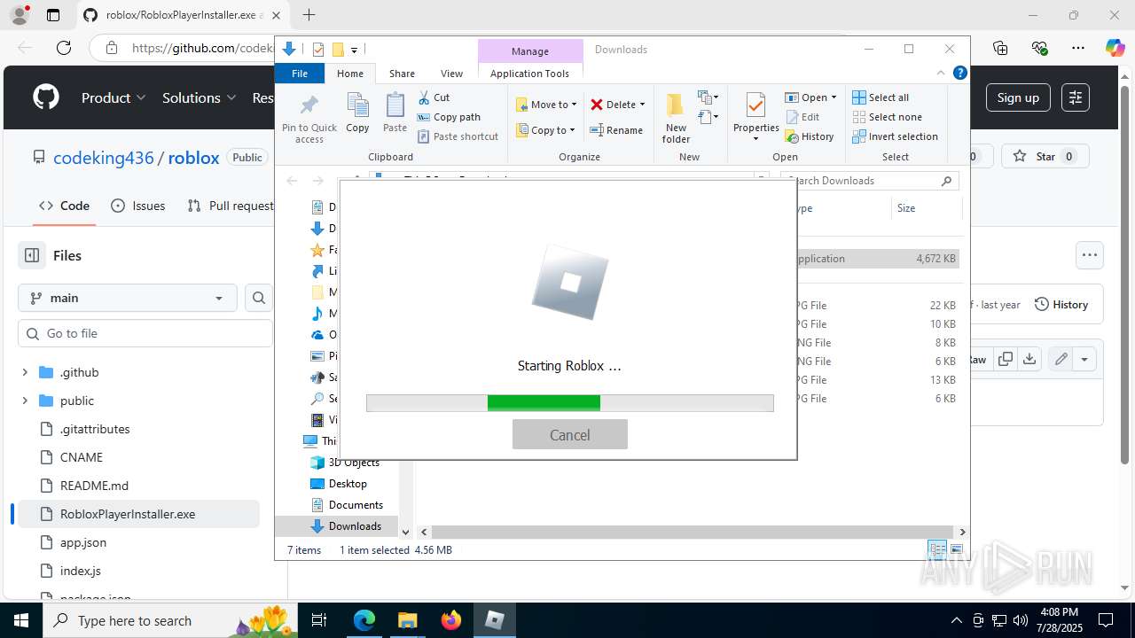The height and width of the screenshot is (638, 1135).
Task: Open the GitHub Product menu
Action: point(113,97)
